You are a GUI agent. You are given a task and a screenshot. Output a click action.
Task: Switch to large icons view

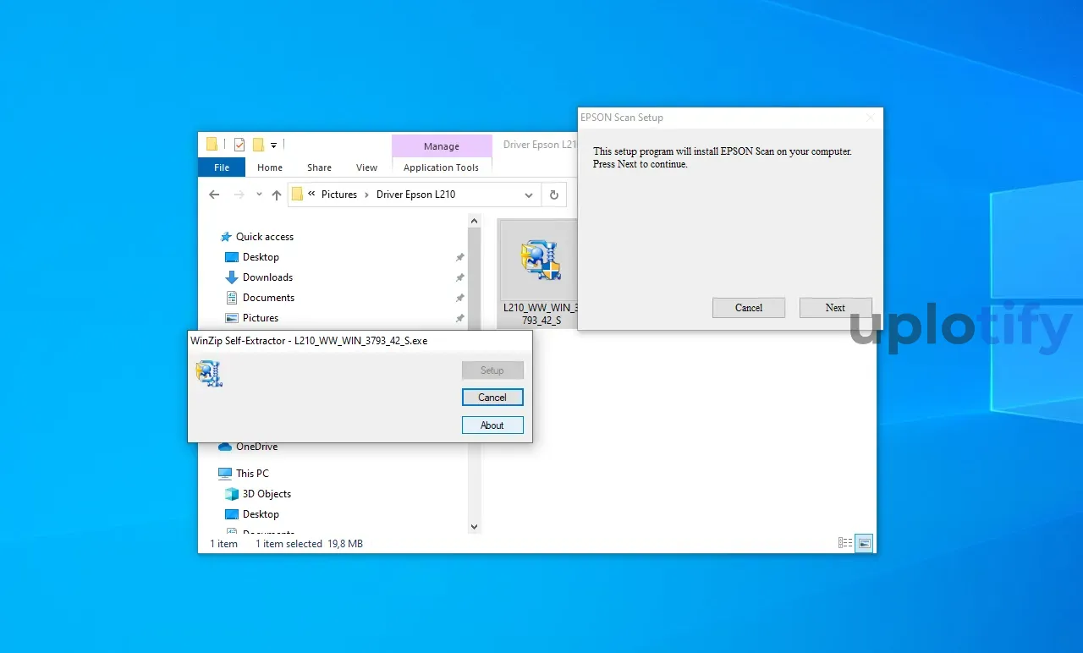(864, 543)
